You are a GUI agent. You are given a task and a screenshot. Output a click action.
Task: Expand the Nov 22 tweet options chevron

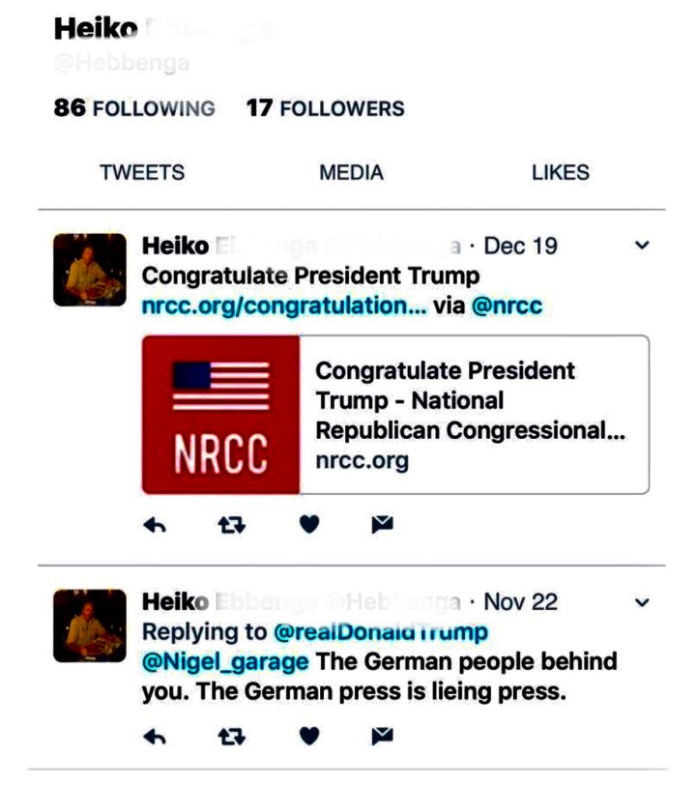coord(643,601)
